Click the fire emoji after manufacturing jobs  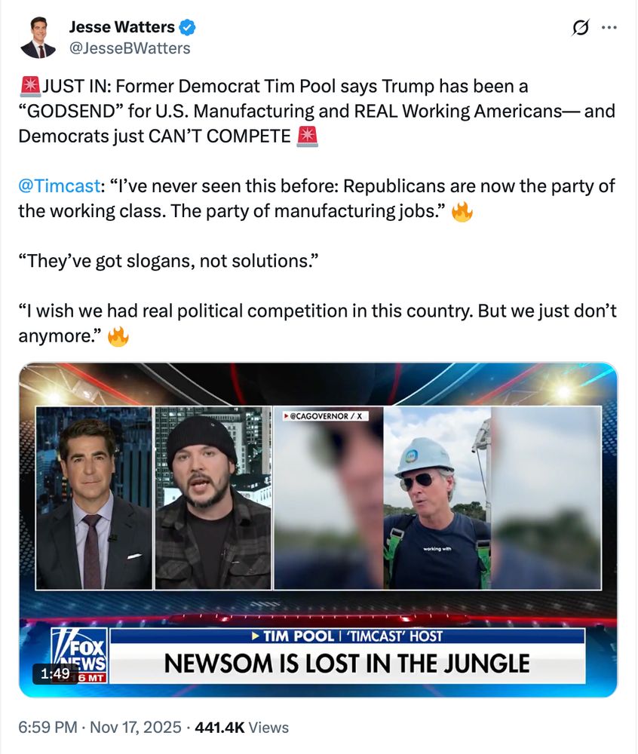pyautogui.click(x=462, y=211)
